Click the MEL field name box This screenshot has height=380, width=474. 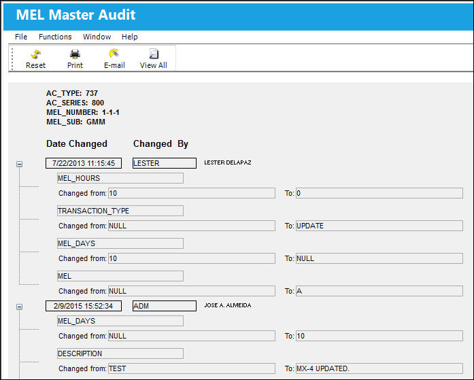pos(120,276)
